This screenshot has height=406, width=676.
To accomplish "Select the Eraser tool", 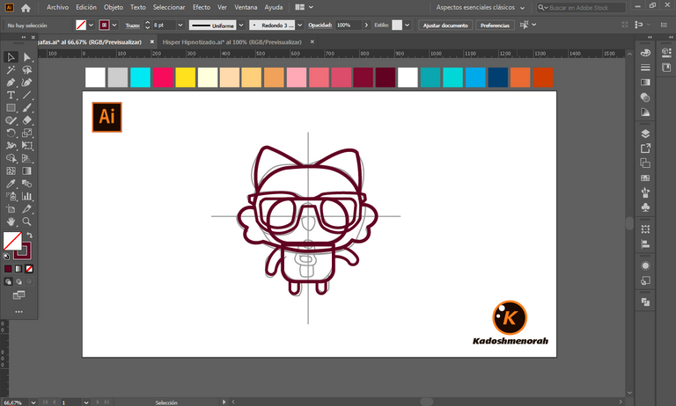I will [26, 120].
